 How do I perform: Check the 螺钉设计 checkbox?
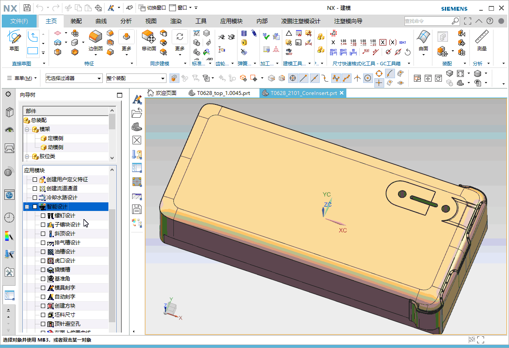tap(43, 216)
